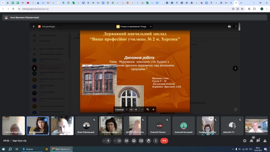Open 'Загрузки' window from taskbar

(32, 149)
